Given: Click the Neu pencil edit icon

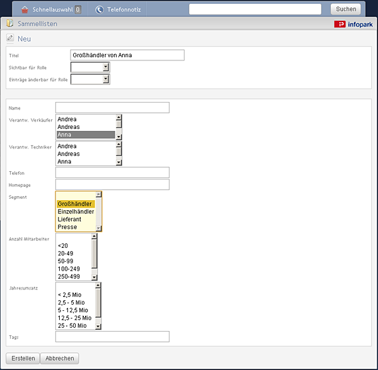Looking at the screenshot, I should [10, 38].
